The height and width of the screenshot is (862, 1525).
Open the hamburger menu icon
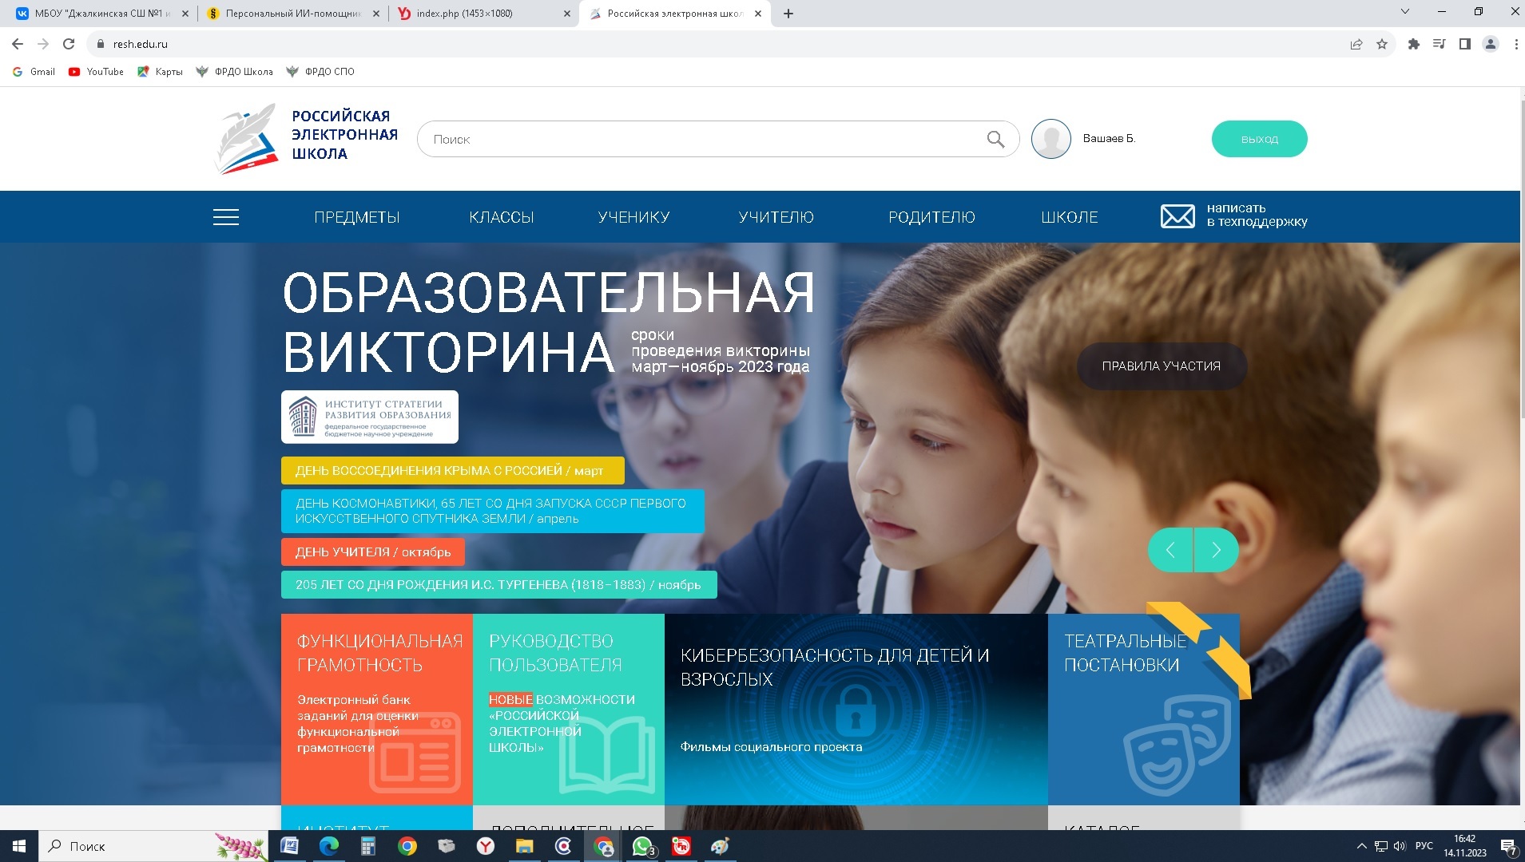[225, 217]
